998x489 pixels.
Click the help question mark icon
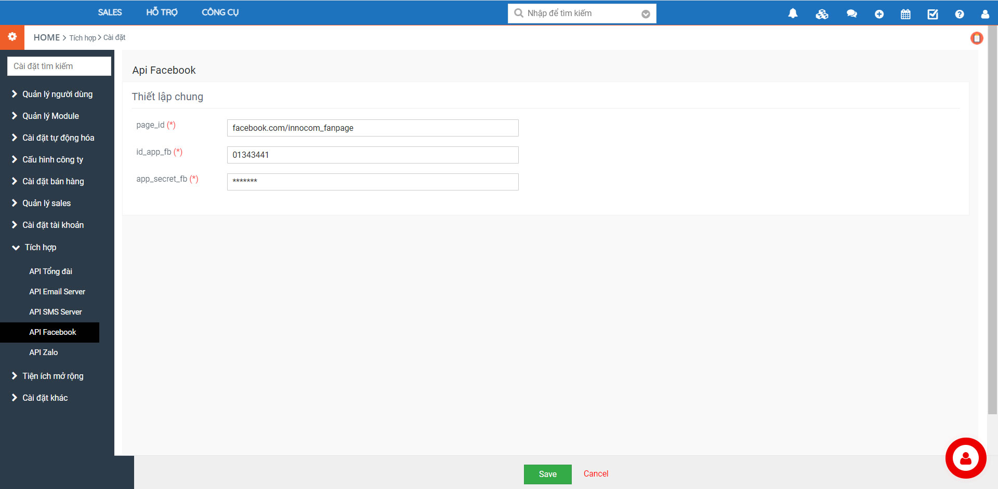(x=960, y=14)
